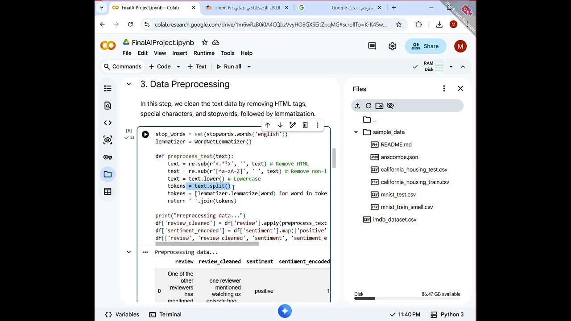Click the Chrome address bar
571x321 pixels.
tap(272, 25)
